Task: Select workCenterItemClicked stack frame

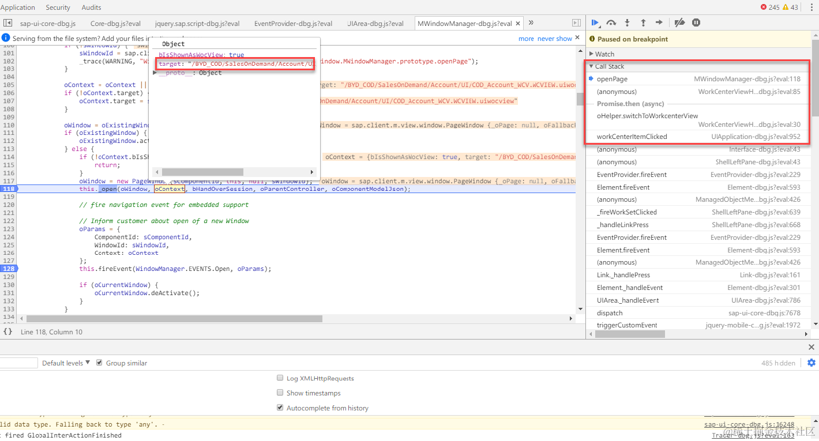Action: 699,137
